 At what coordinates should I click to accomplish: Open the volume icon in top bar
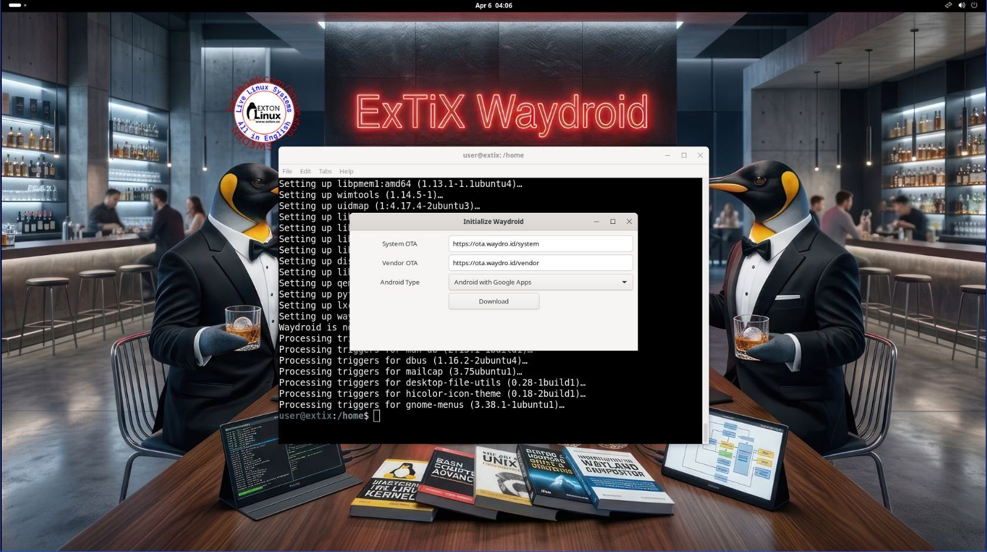pos(962,5)
